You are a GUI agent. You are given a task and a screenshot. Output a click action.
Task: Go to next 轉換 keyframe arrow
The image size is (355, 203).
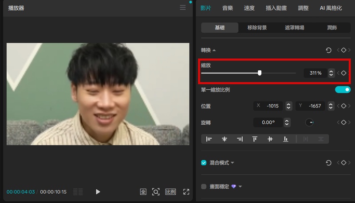pos(349,50)
